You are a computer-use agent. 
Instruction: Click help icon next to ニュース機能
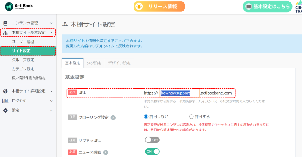105,153
